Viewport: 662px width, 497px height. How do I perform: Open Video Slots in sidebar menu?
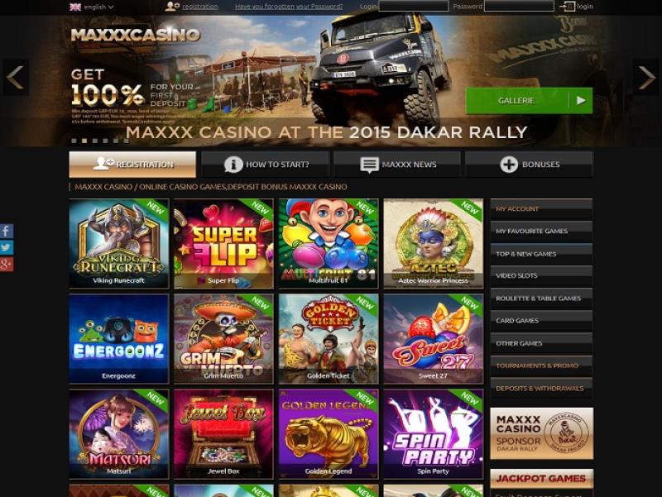tap(541, 275)
